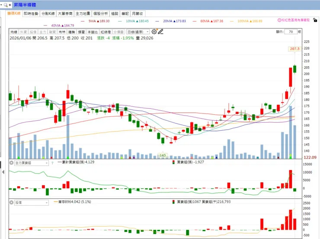Click the 昇陽半導體 stock title
The width and height of the screenshot is (320, 239).
(x=25, y=5)
